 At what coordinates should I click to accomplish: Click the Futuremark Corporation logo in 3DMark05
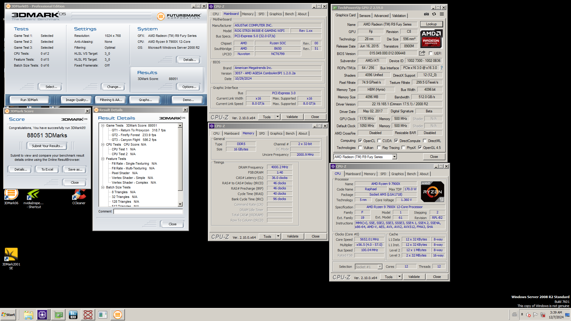pos(179,16)
